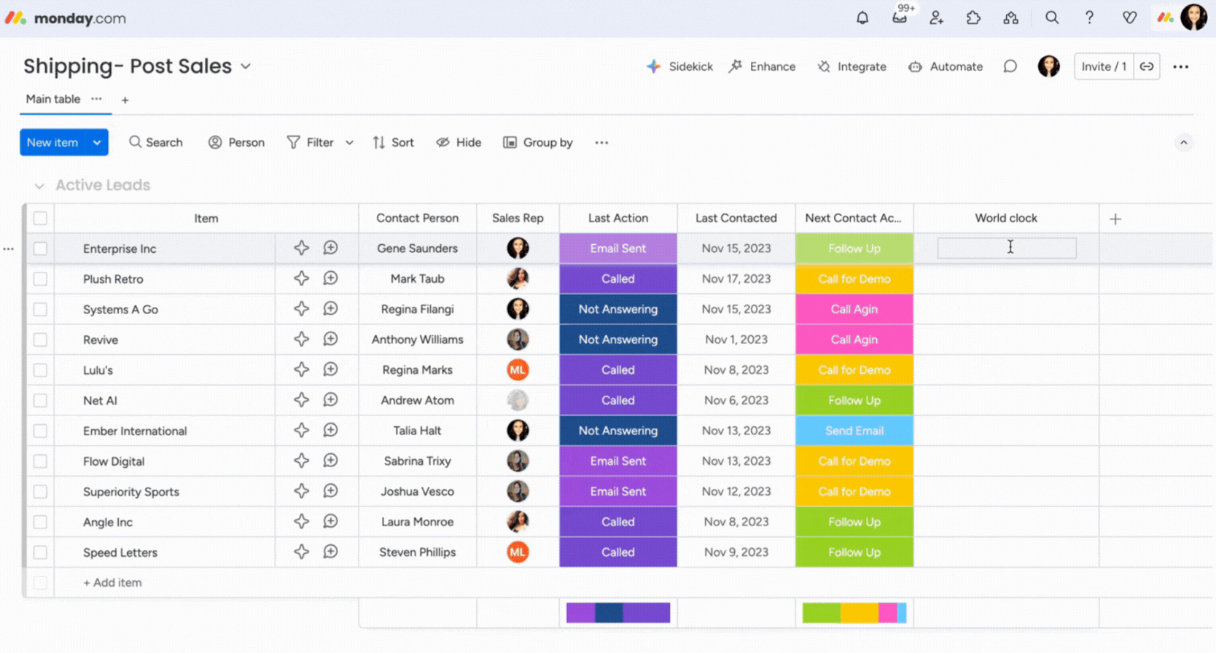Click the Last Contacted date for Revive
This screenshot has height=653, width=1216.
(736, 340)
